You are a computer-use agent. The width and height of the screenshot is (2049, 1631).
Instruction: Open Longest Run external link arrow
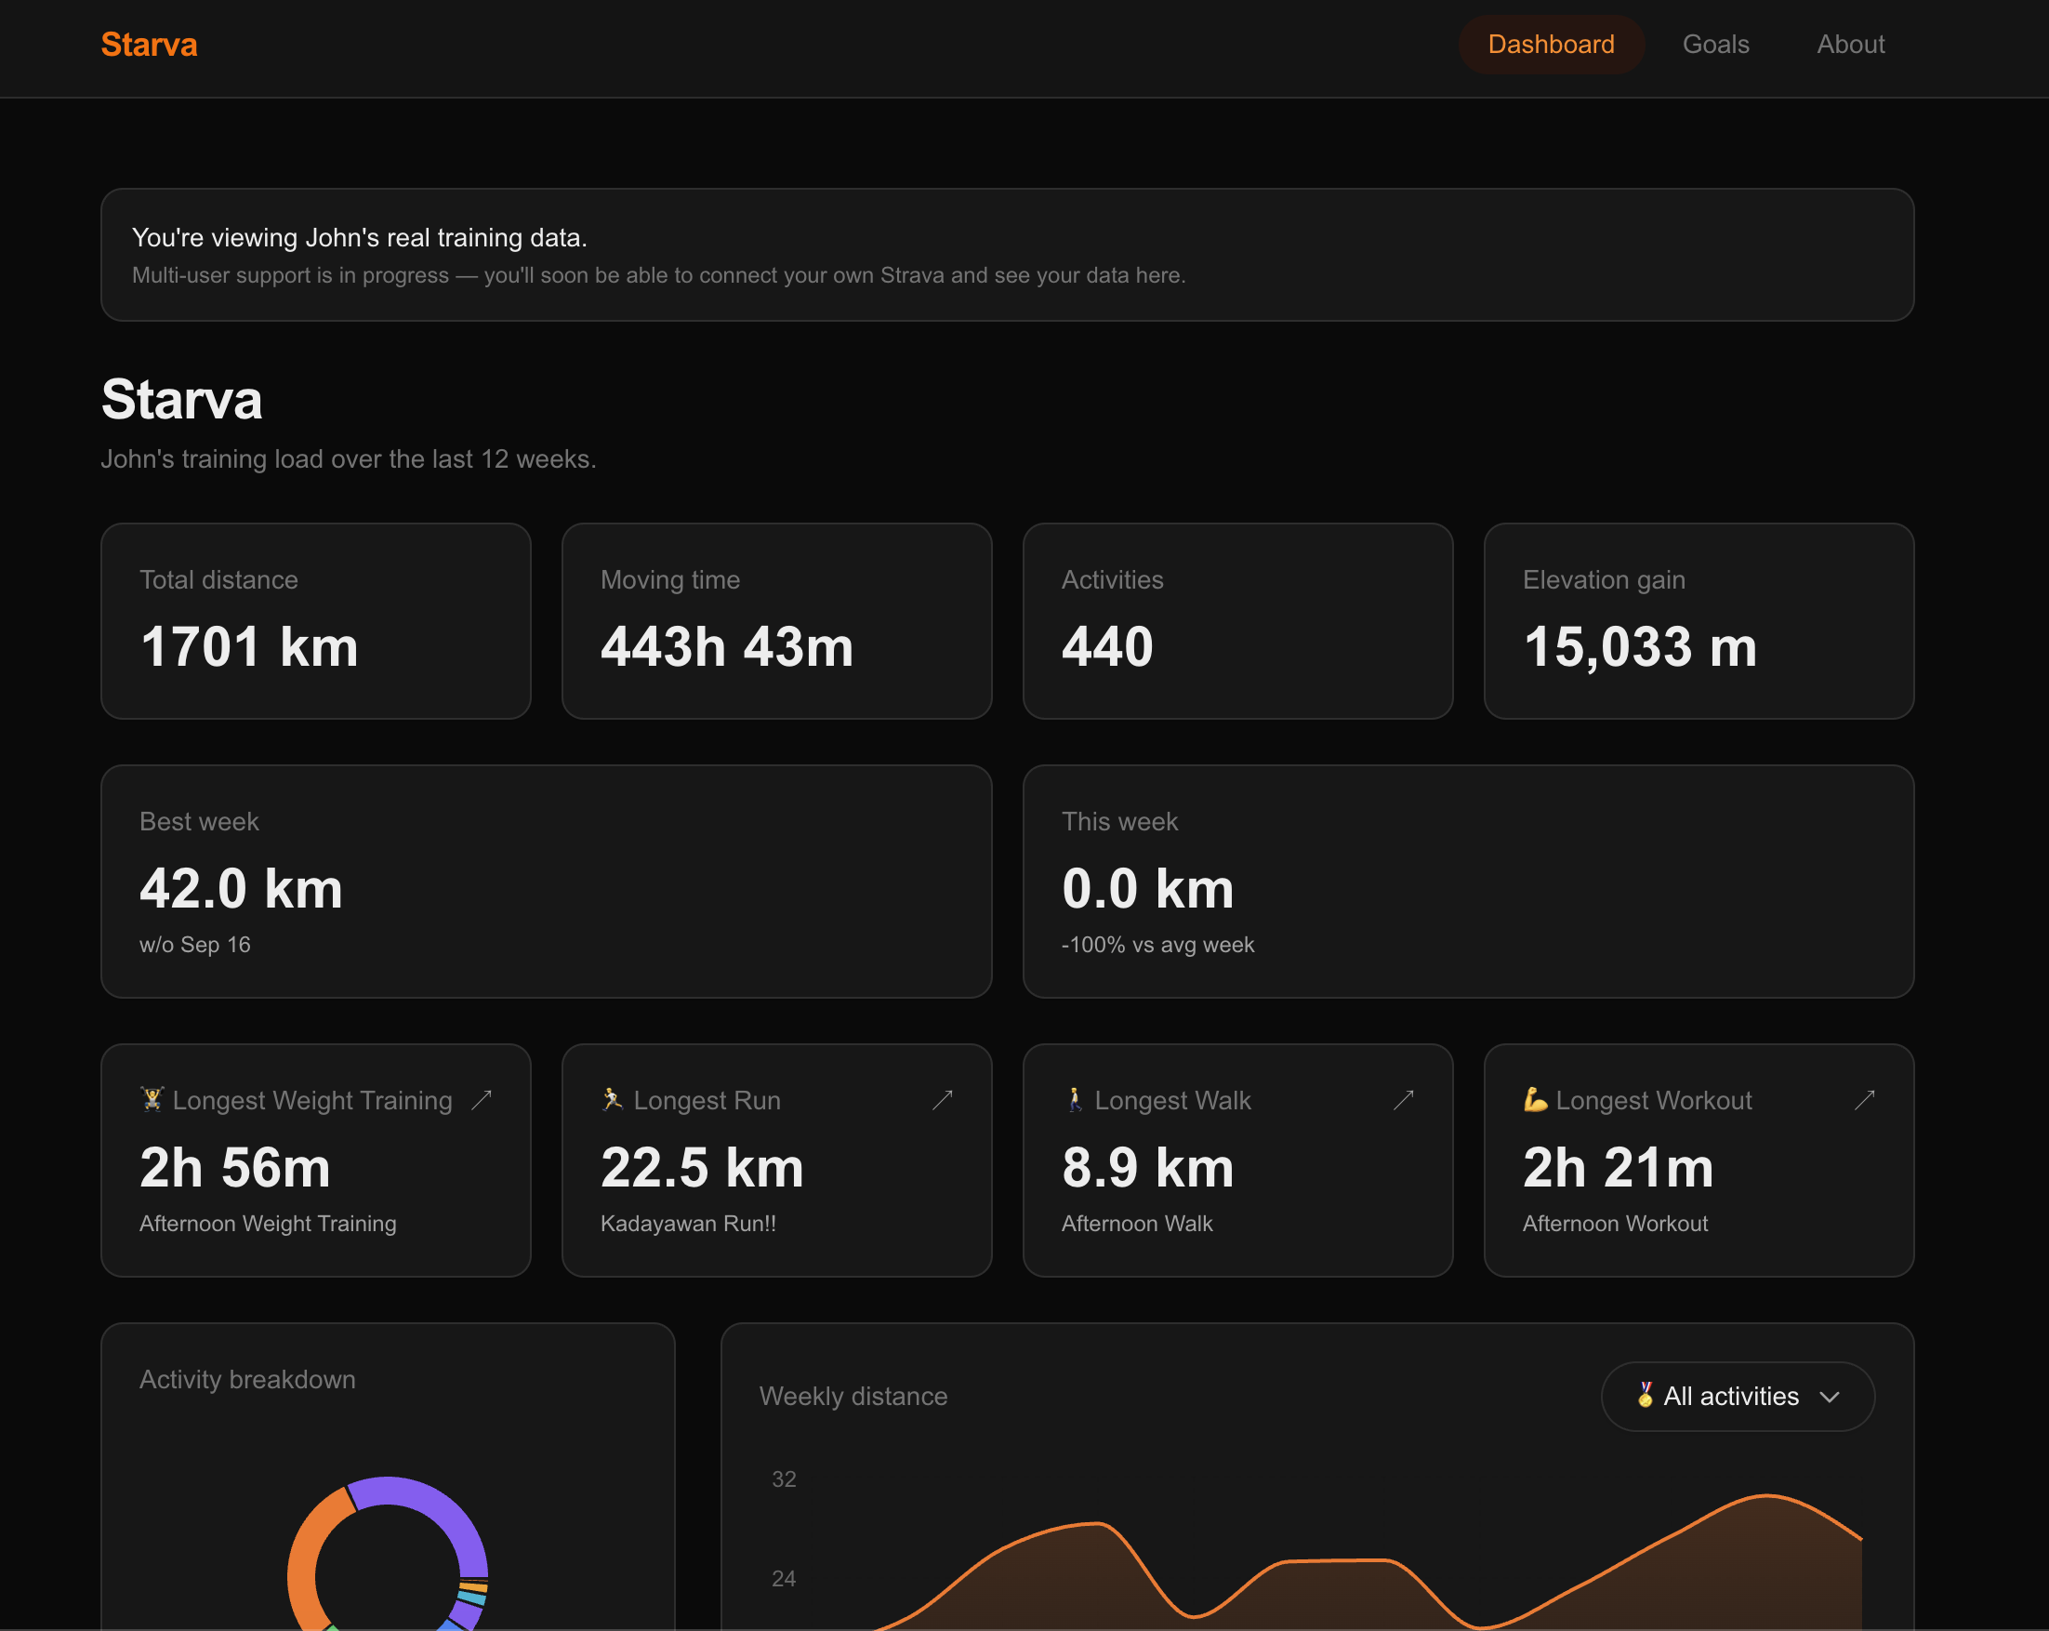tap(943, 1100)
